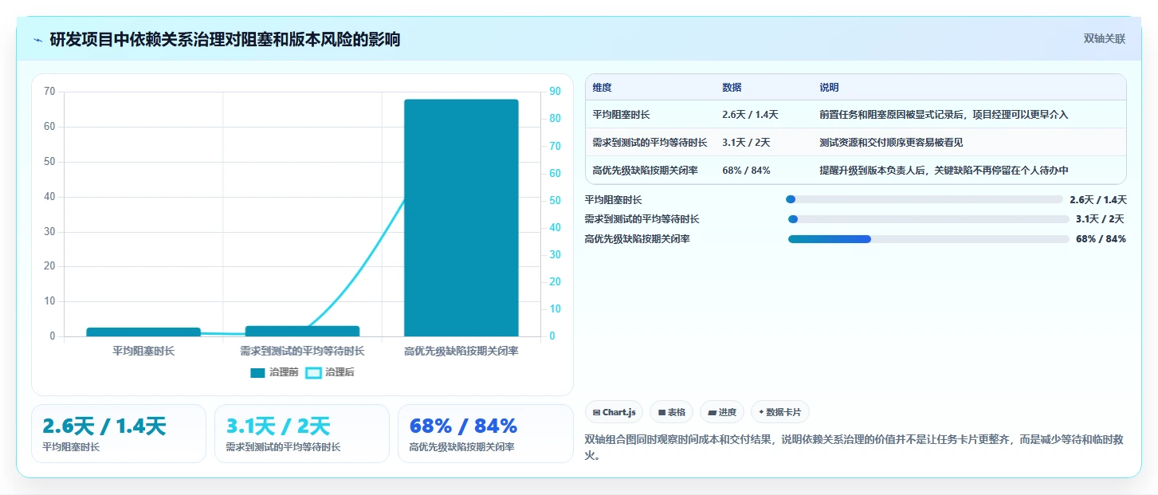Viewport: 1158px width, 495px height.
Task: Click the 3.1天 / 2天 table data cell
Action: [x=746, y=143]
